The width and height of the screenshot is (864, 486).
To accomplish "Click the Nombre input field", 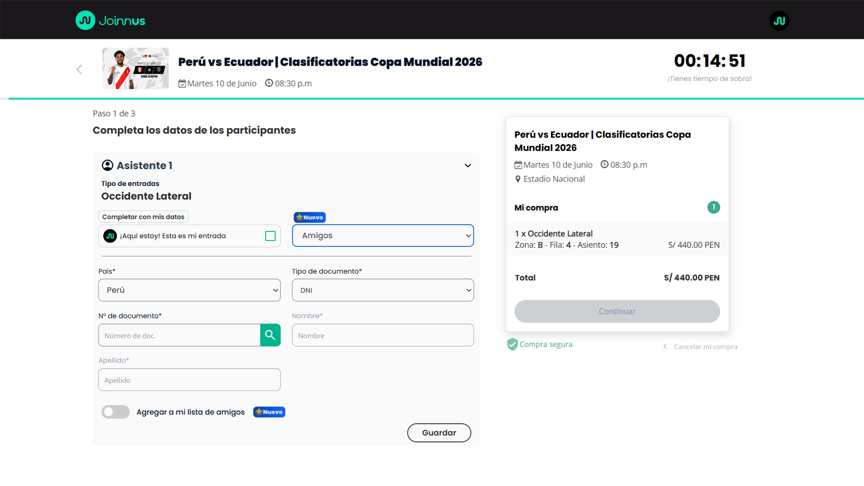I will coord(383,335).
